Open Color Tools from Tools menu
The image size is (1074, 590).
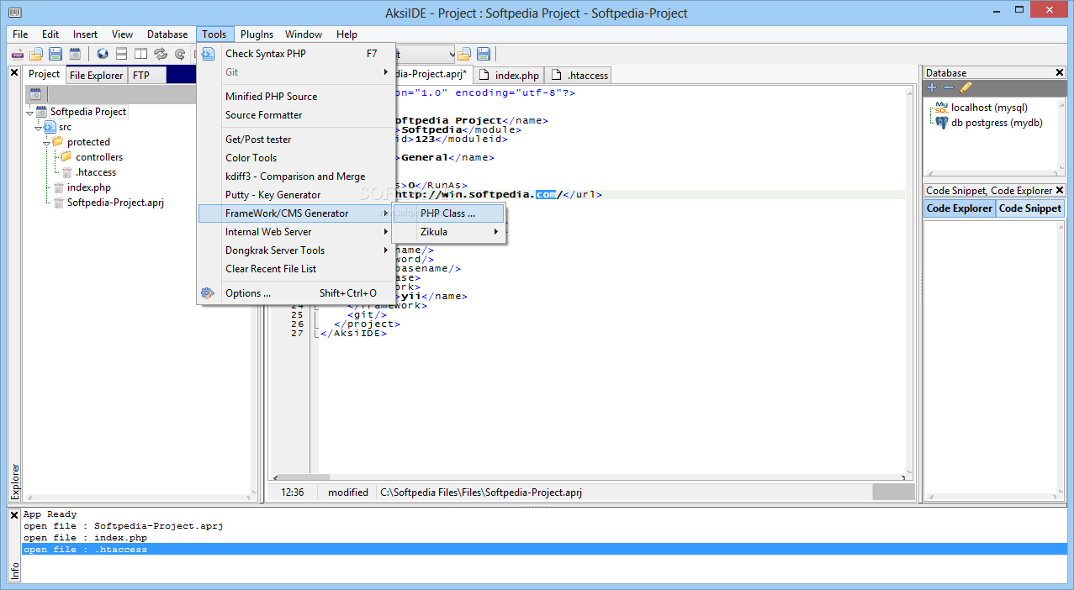point(296,158)
